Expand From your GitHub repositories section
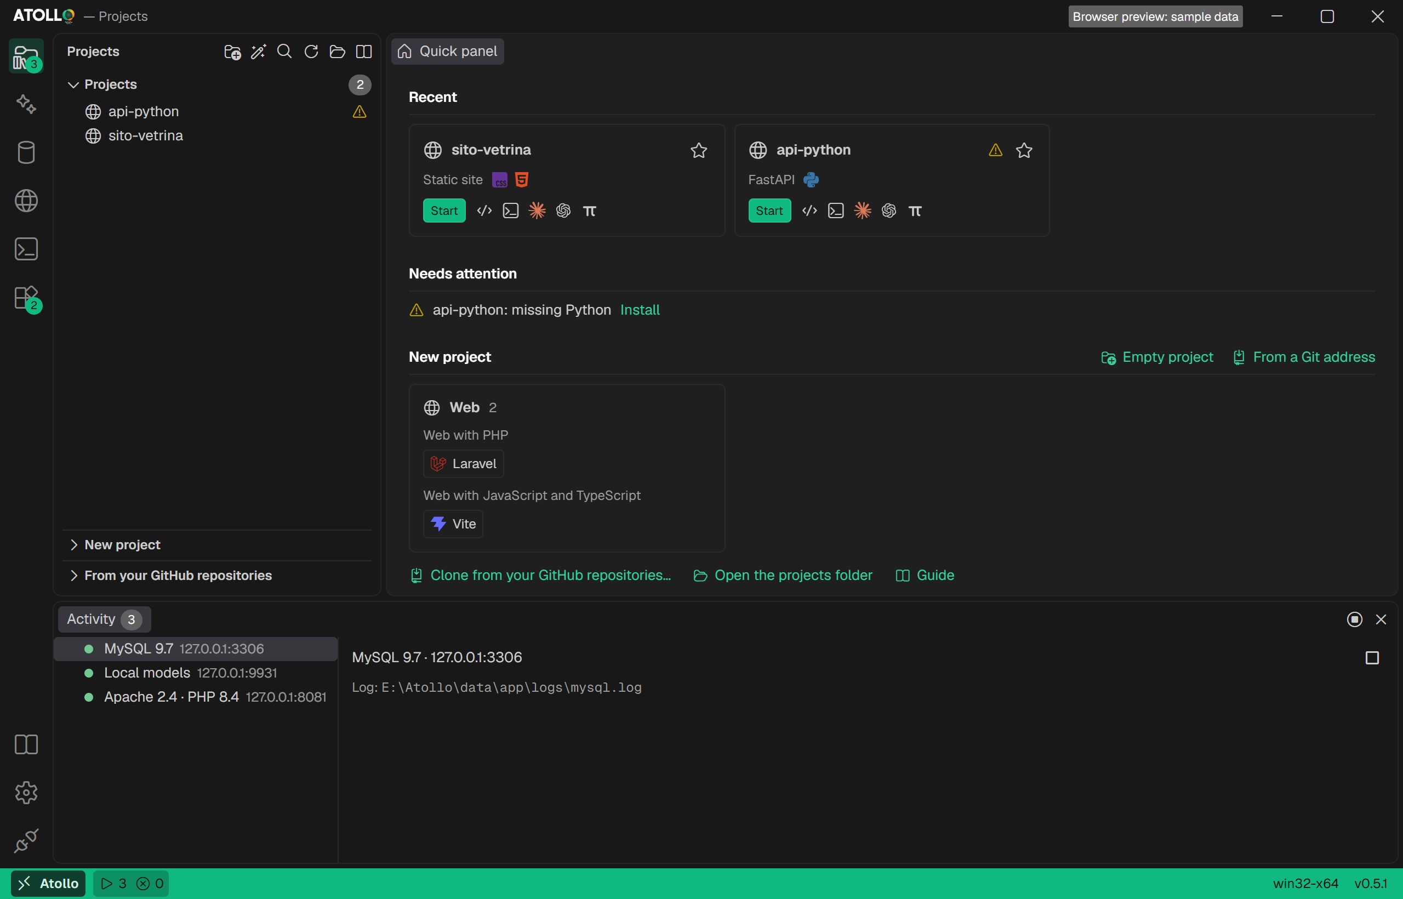Screen dimensions: 1403x899 (x=216, y=576)
